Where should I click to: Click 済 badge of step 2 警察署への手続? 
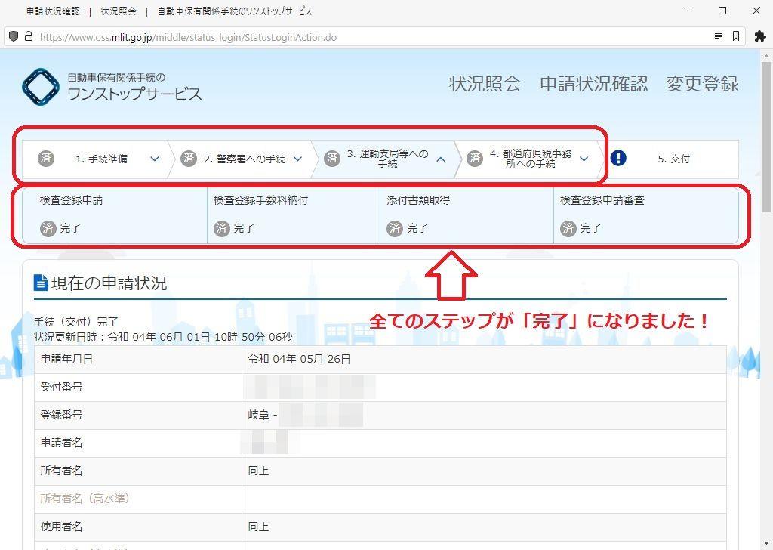coord(188,159)
